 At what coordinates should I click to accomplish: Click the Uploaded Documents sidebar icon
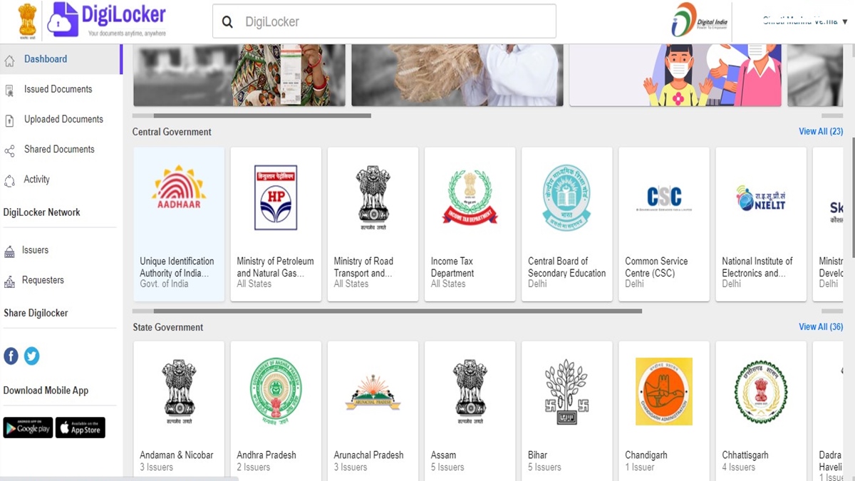point(9,120)
